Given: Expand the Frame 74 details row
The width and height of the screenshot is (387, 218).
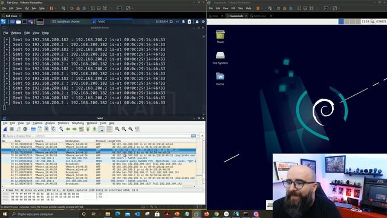Looking at the screenshot, I should [x=4, y=190].
